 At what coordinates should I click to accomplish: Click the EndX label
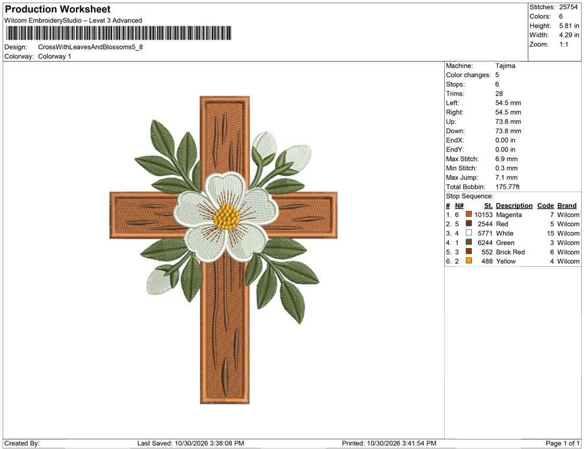(455, 140)
